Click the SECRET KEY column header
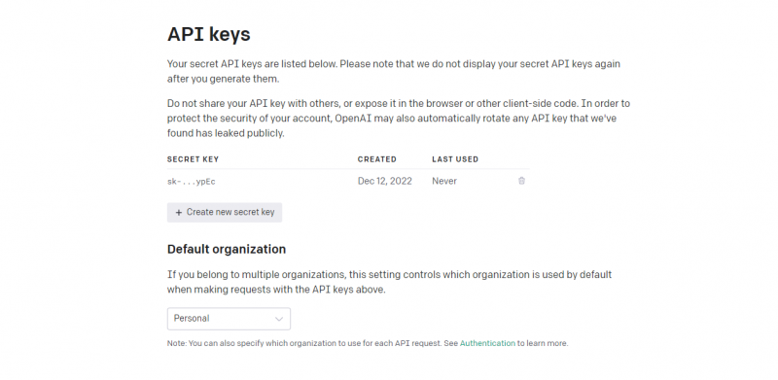 [193, 159]
